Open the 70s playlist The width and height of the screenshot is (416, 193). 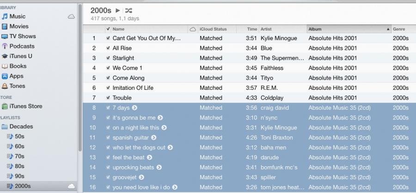pyautogui.click(x=19, y=156)
